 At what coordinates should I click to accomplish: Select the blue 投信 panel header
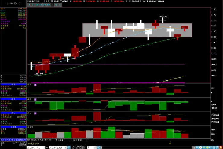pos(13,99)
